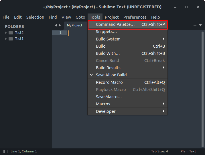Run Build from the Tools menu
Viewport: 205px width, 155px height.
(127, 46)
